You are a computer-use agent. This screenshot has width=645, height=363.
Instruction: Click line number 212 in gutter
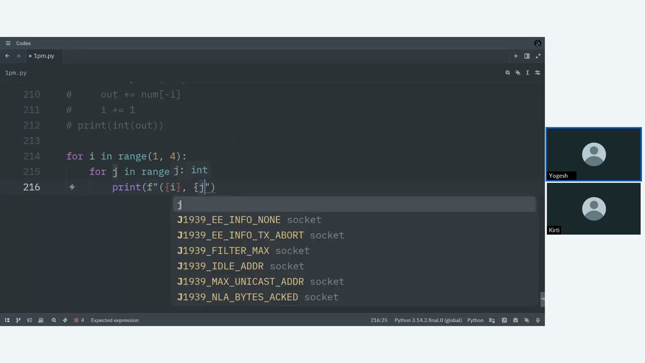(31, 126)
